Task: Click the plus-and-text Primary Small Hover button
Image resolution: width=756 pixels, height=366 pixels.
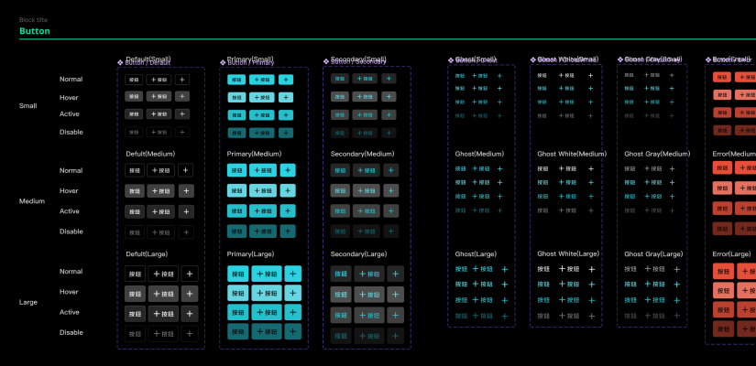Action: (262, 97)
